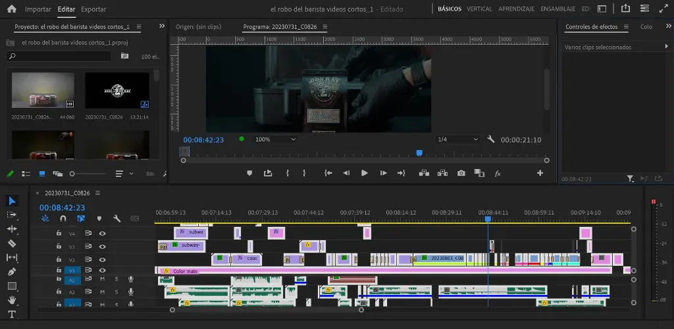The width and height of the screenshot is (674, 329).
Task: Open the Origen (sin clips) tab
Action: 198,26
